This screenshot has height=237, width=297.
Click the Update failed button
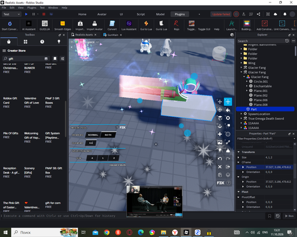221,14
